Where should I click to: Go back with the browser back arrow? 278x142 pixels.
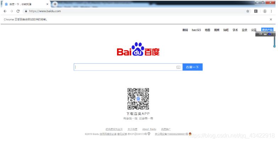[x=5, y=11]
